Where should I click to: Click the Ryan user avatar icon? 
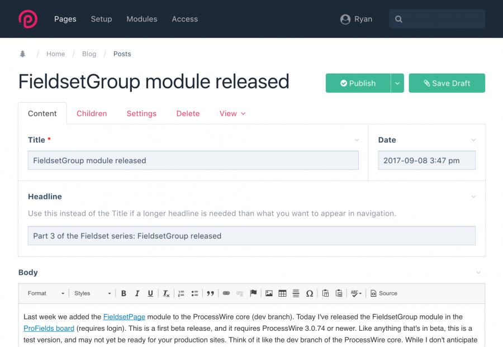[x=345, y=19]
